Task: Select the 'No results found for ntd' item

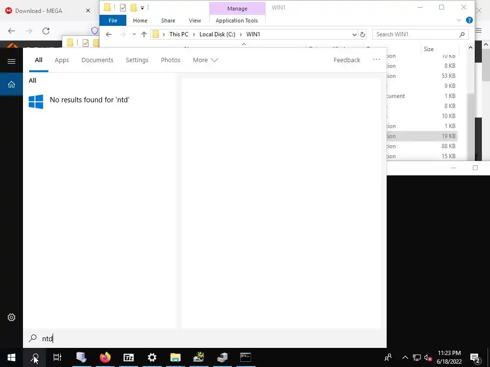Action: pos(100,101)
